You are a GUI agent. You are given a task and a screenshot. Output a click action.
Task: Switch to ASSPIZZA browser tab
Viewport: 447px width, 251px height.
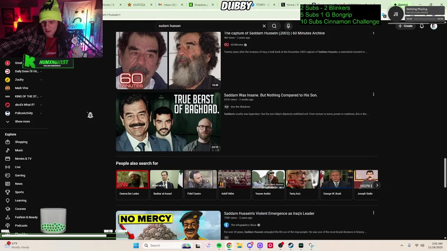(140, 5)
